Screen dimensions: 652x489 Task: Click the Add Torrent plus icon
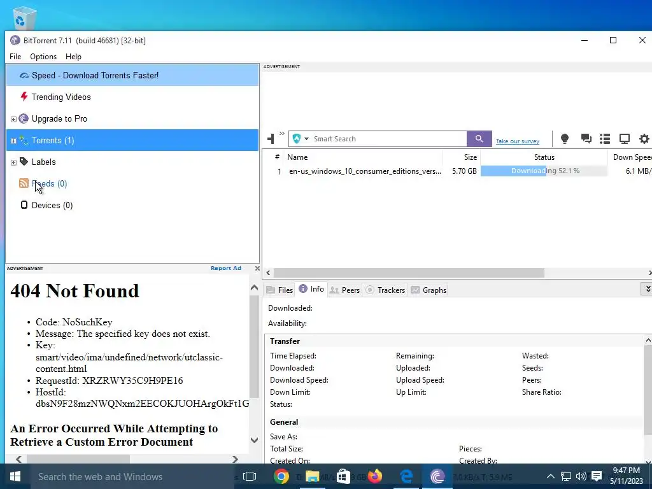(x=271, y=138)
